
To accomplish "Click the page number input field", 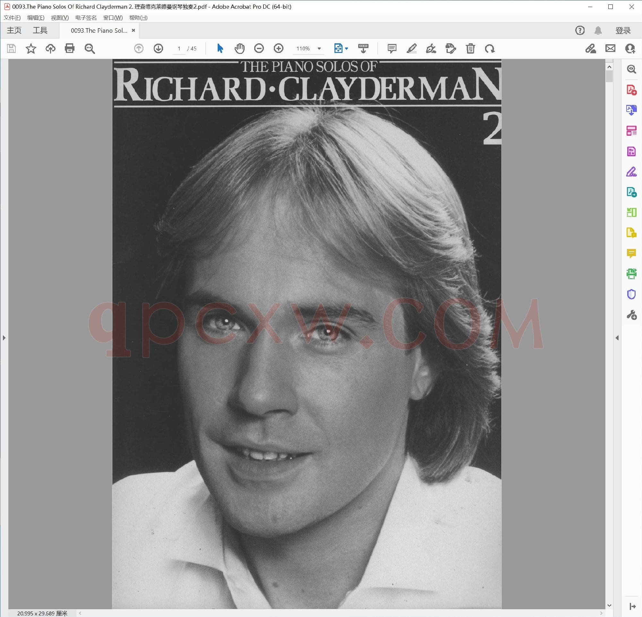I will click(x=179, y=48).
